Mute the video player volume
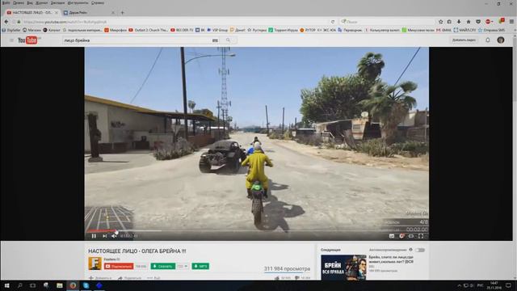Viewport: 517px width, 291px height. pyautogui.click(x=114, y=236)
